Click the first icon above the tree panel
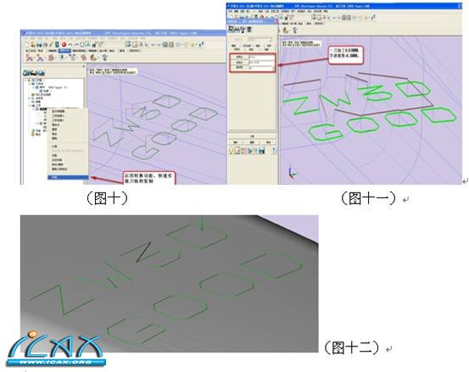This screenshot has height=372, width=469. (x=26, y=73)
